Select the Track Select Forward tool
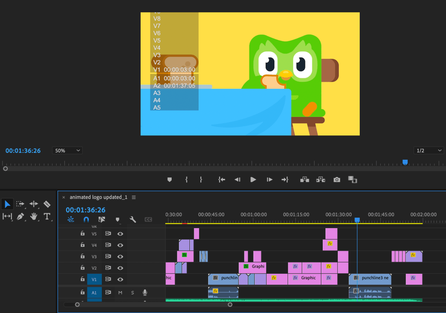Screen dimensions: 446x313 pos(20,204)
